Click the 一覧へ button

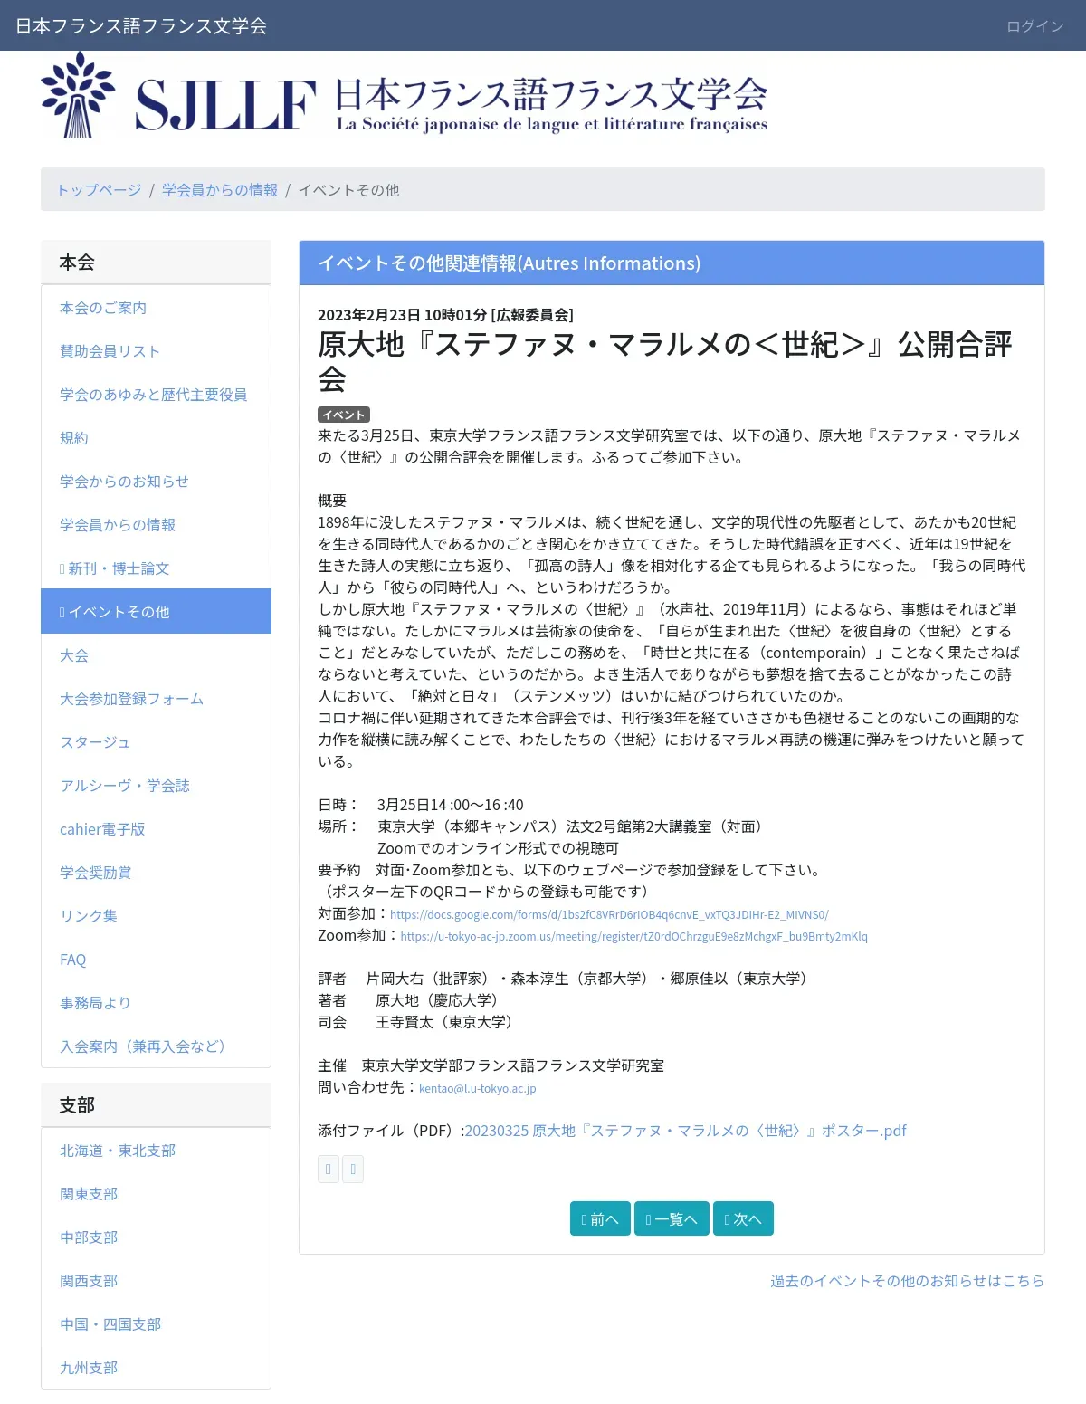point(672,1218)
